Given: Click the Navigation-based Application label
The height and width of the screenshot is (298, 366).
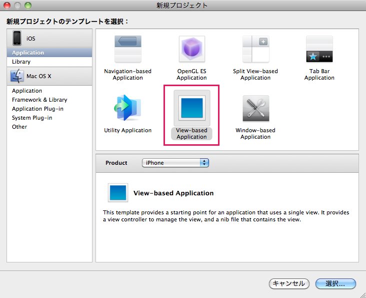Looking at the screenshot, I should coord(127,74).
